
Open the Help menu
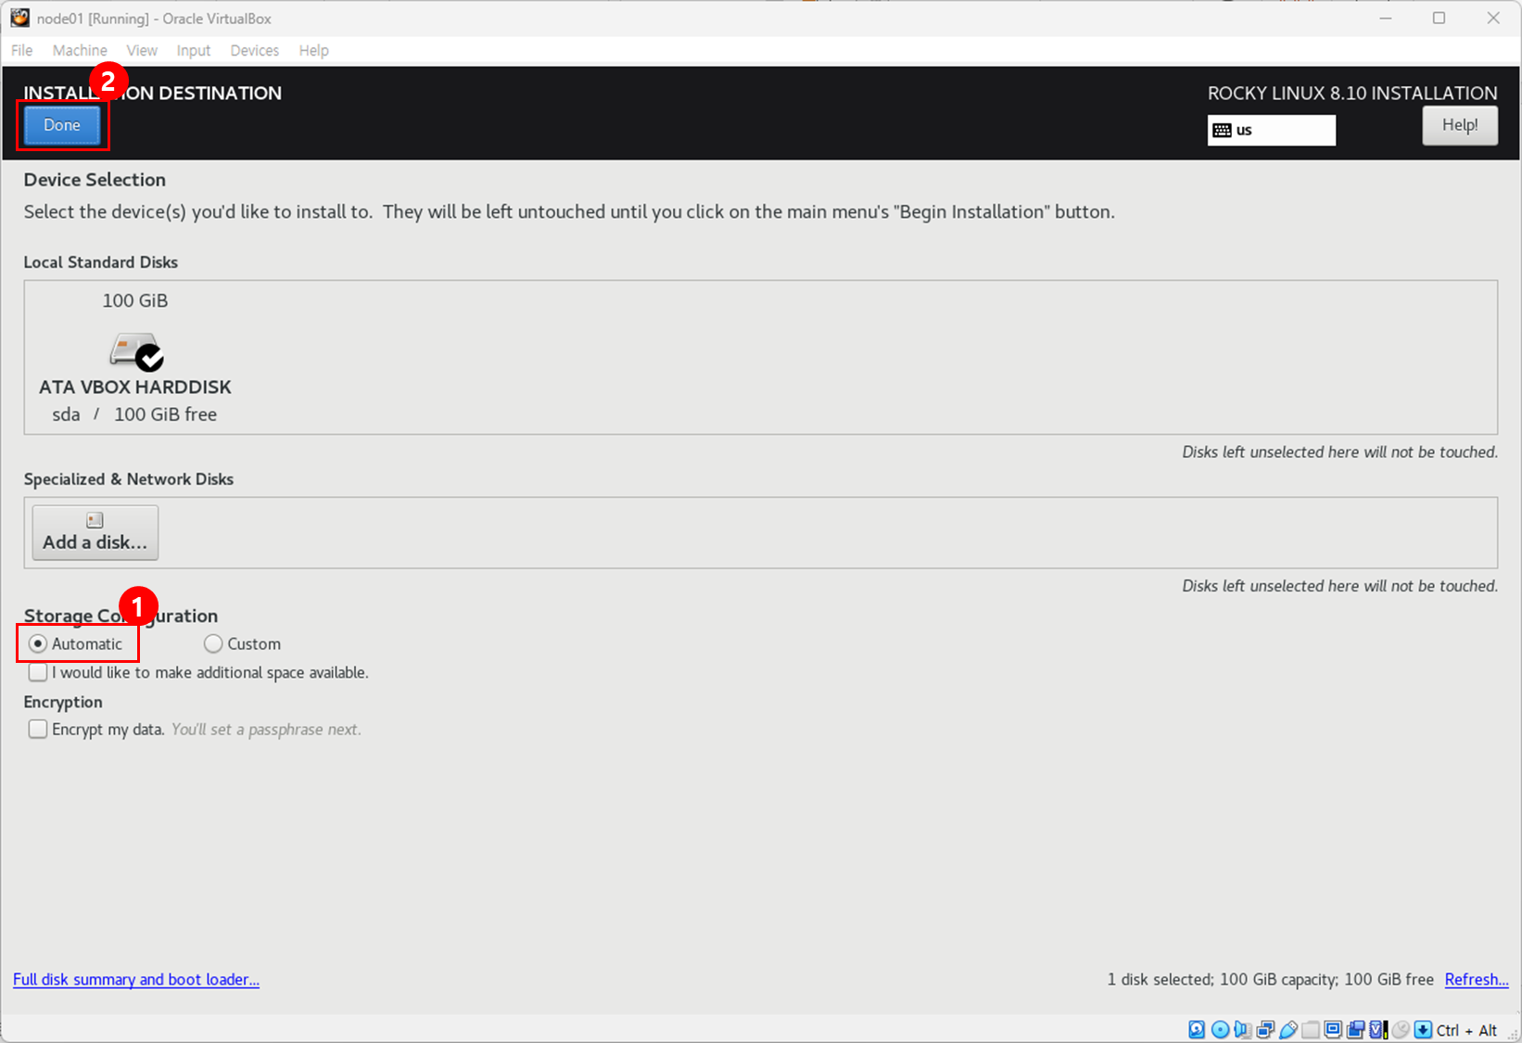point(313,50)
